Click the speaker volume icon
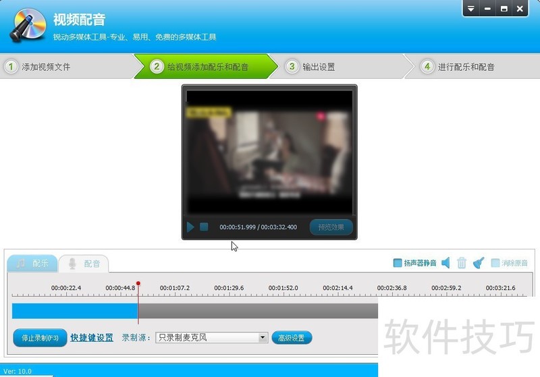The image size is (540, 377). pyautogui.click(x=446, y=263)
